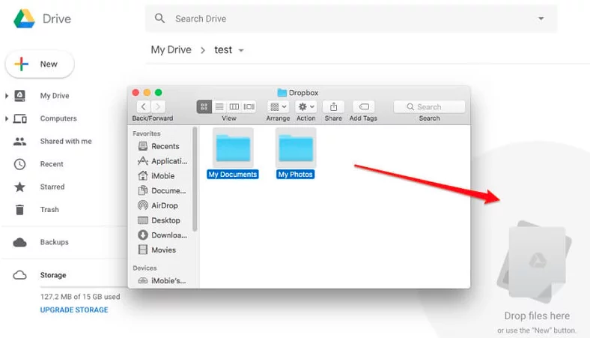590x338 pixels.
Task: Click the Finder Search field
Action: (429, 106)
